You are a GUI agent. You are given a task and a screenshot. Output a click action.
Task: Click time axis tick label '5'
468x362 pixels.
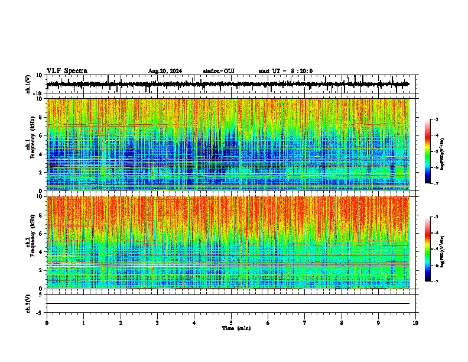231,323
